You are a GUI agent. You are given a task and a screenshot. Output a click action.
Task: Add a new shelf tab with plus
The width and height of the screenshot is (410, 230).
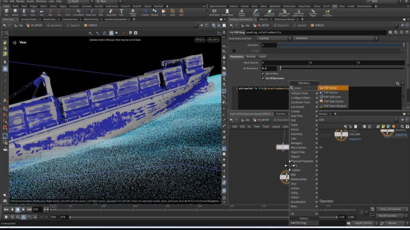point(167,6)
